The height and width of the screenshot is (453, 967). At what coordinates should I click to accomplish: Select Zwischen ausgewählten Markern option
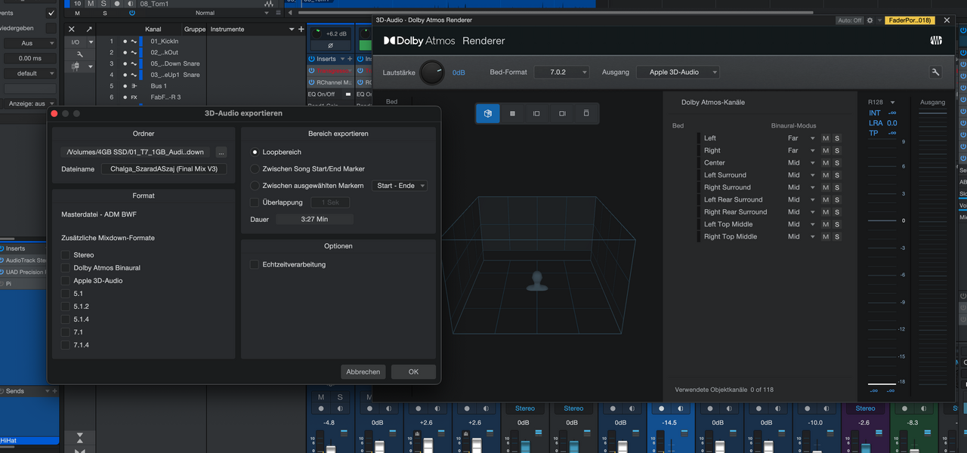[255, 186]
